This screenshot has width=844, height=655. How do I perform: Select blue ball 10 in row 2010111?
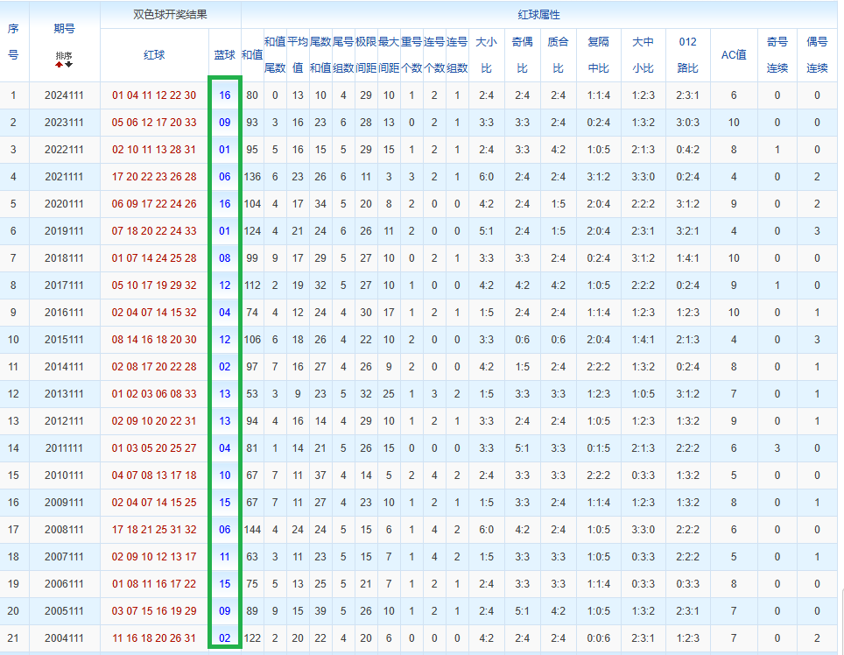tap(225, 475)
